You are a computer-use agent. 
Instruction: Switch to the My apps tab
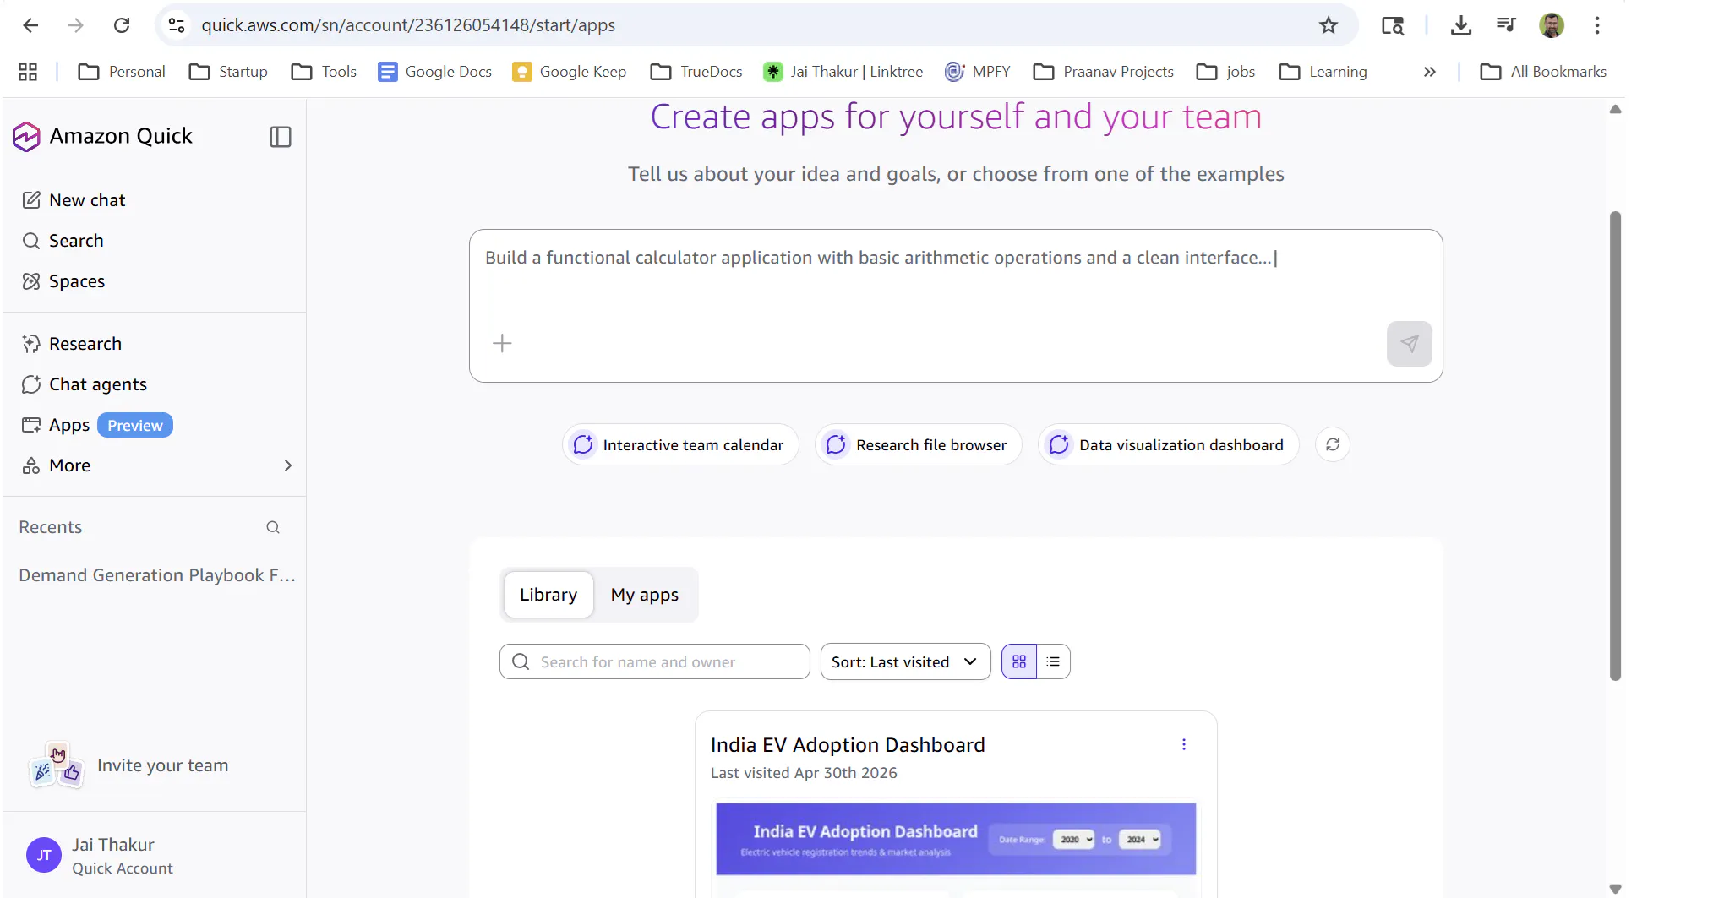[645, 595]
